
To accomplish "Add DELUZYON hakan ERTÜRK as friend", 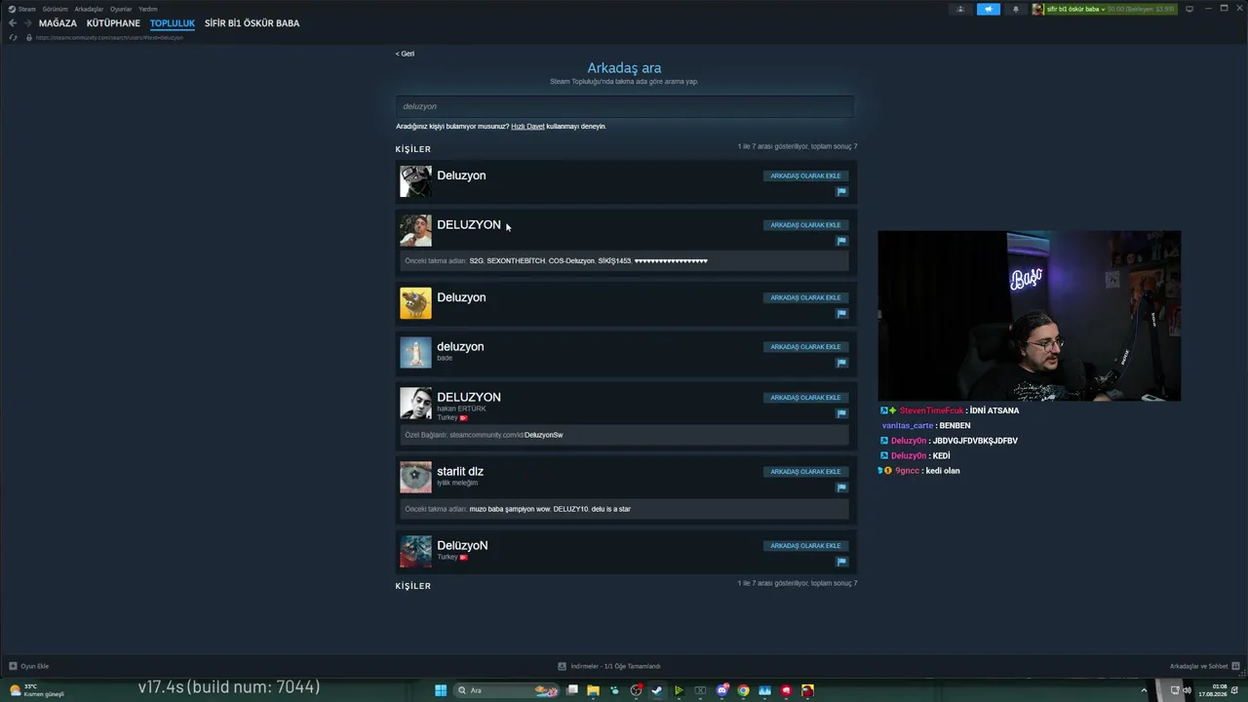I will pyautogui.click(x=805, y=398).
